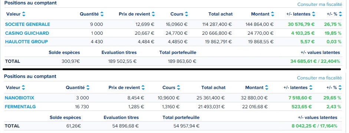The image size is (349, 133).
Task: Sort top table by Quantité arrows
Action: (102, 14)
